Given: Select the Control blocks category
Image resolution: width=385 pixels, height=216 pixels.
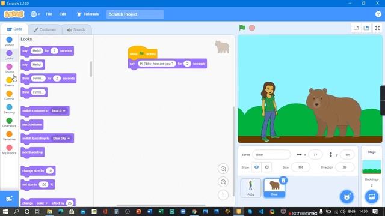Looking at the screenshot, I should pyautogui.click(x=10, y=95).
